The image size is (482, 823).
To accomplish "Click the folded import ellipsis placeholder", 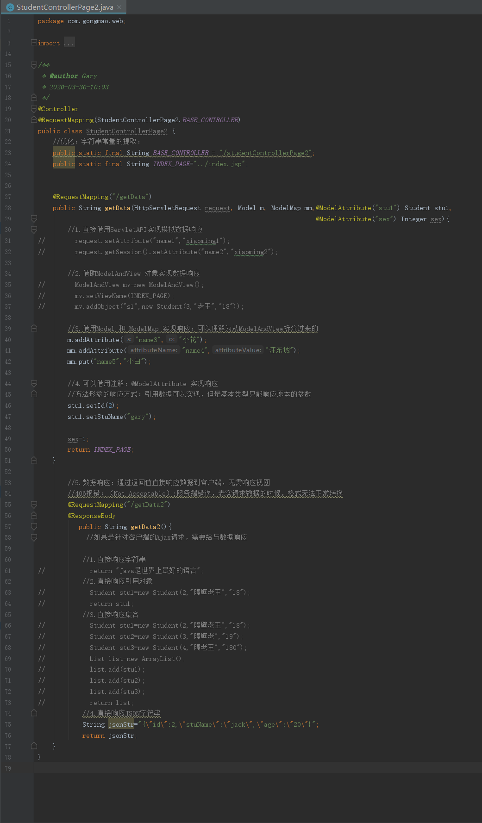I will click(69, 43).
